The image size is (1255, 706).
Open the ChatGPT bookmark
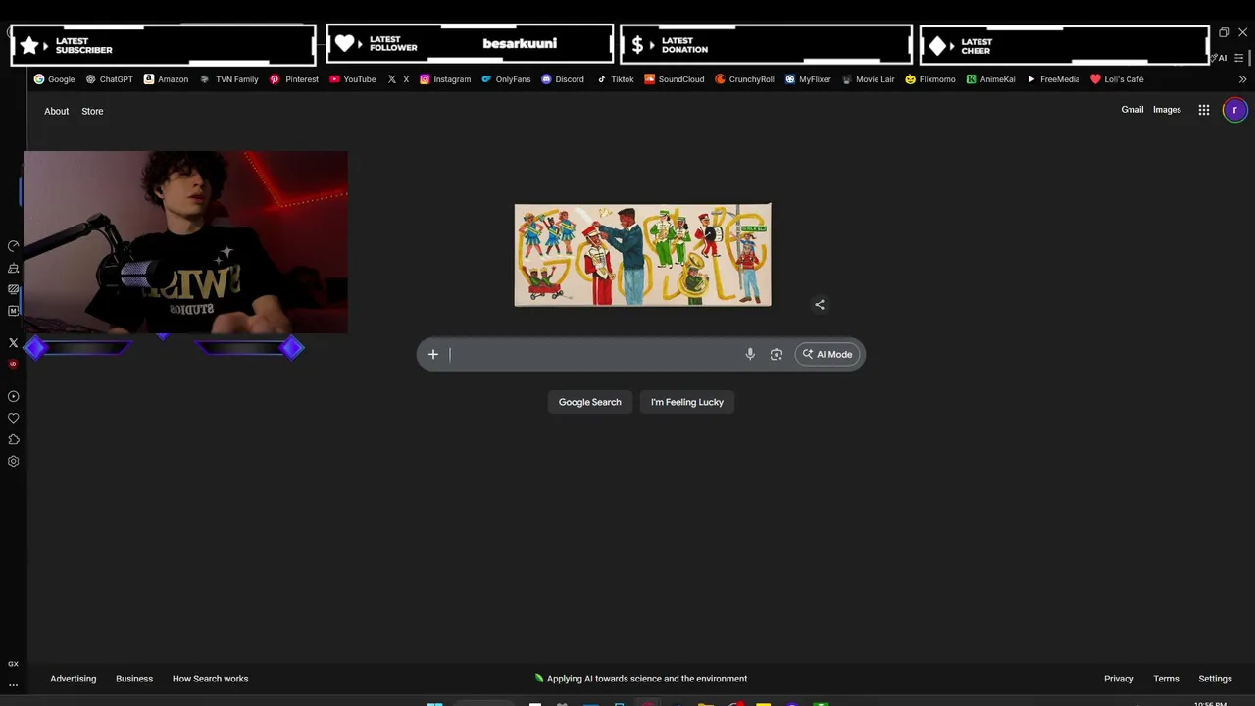point(109,79)
